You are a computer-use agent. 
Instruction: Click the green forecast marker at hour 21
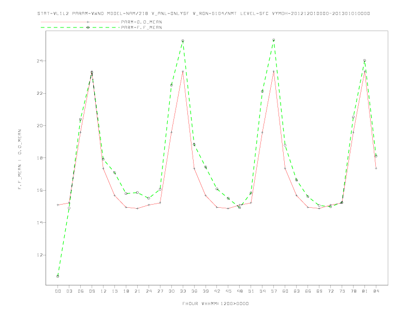pos(137,193)
